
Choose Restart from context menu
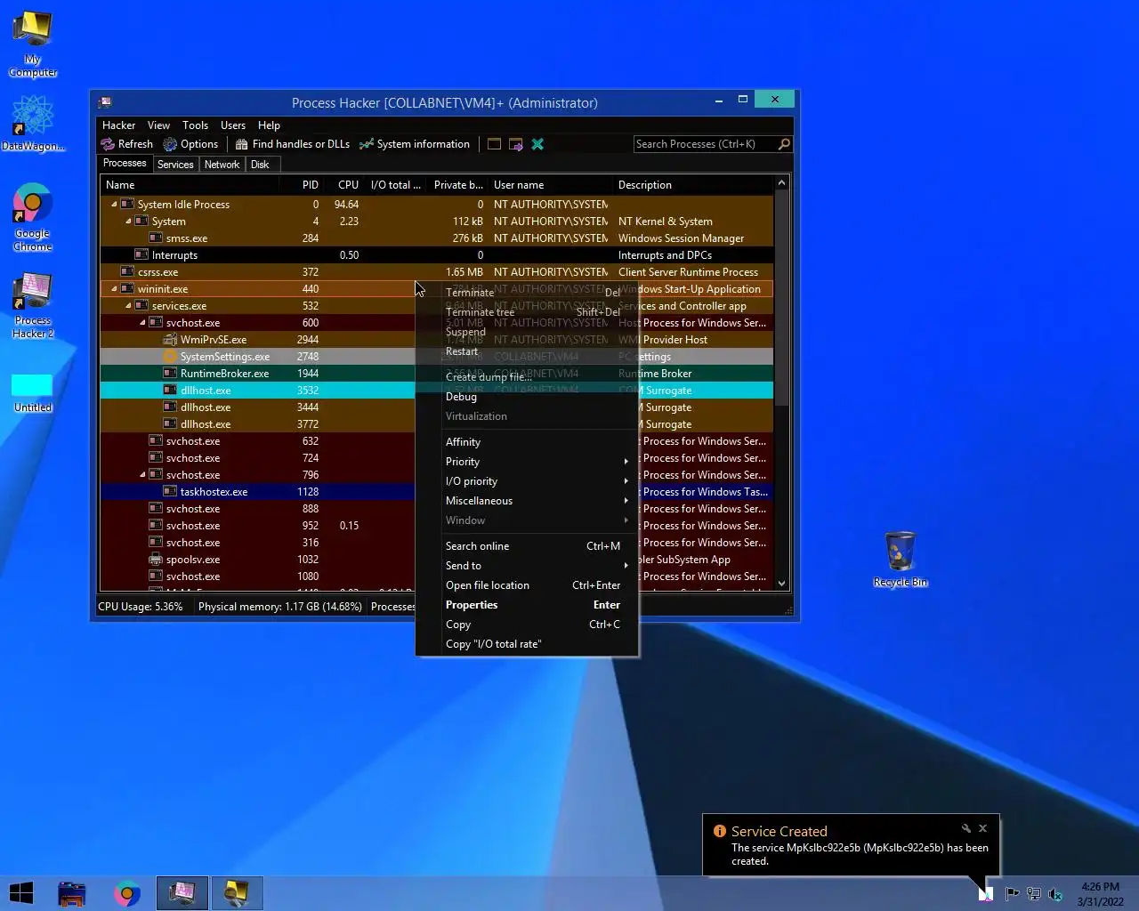527,351
